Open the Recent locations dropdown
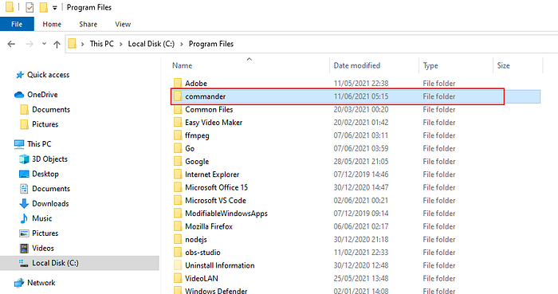Image resolution: width=558 pixels, height=294 pixels. coord(44,44)
